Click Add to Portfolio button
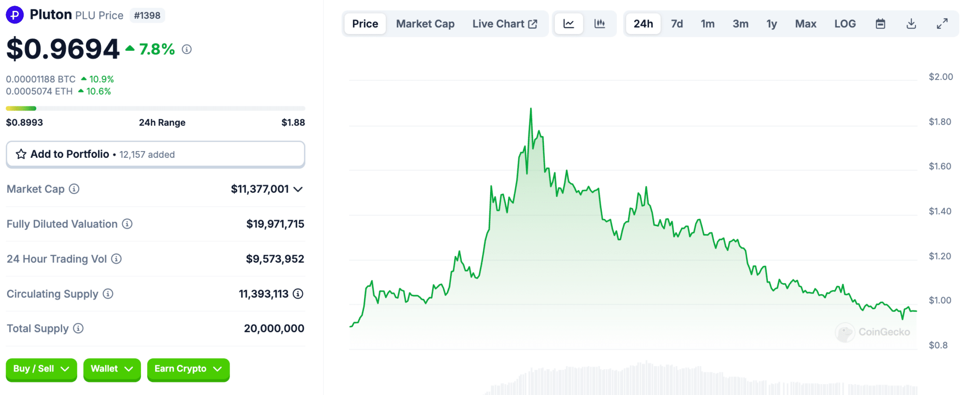 (155, 154)
